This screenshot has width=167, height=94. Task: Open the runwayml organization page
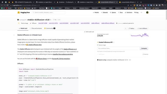23,20
